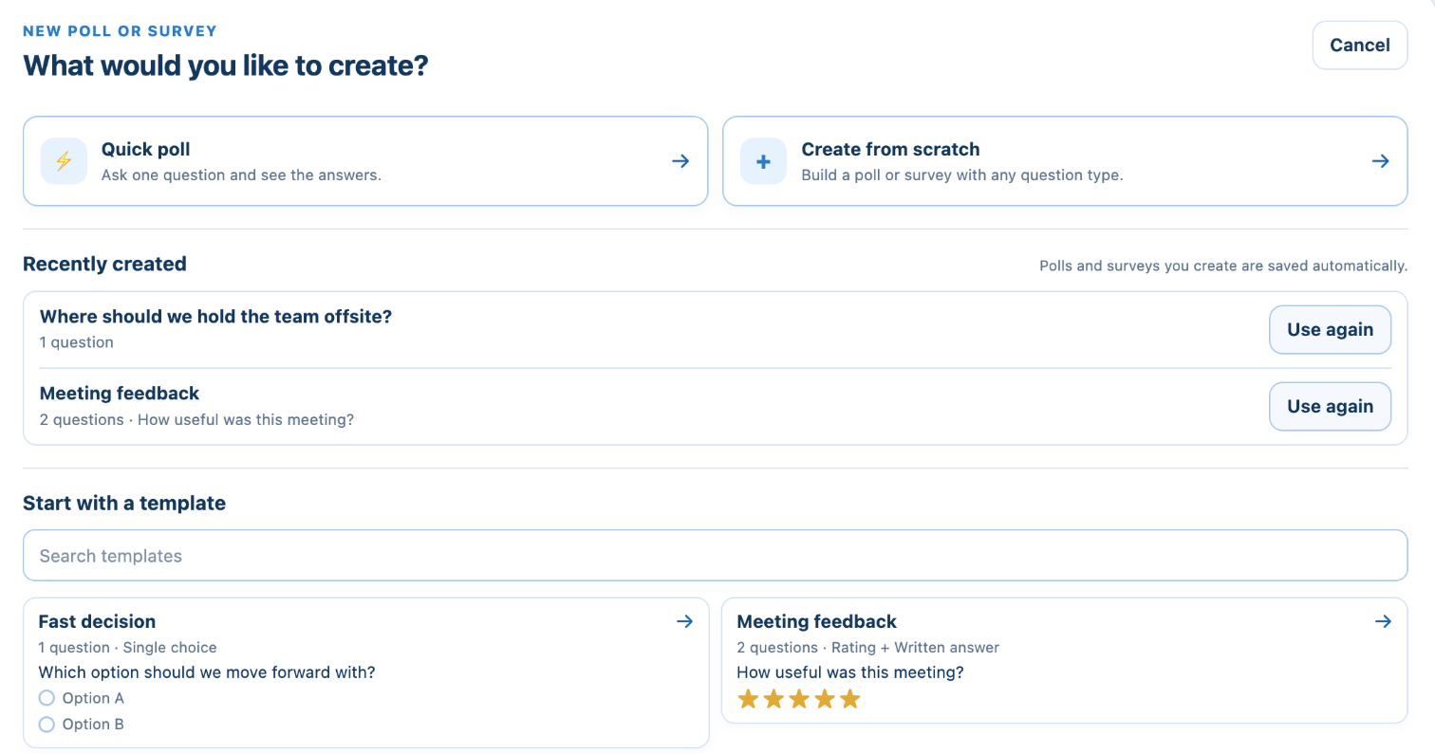Click the 'What would you like to create?' heading
Screen dimensions: 1435x754
pyautogui.click(x=226, y=65)
